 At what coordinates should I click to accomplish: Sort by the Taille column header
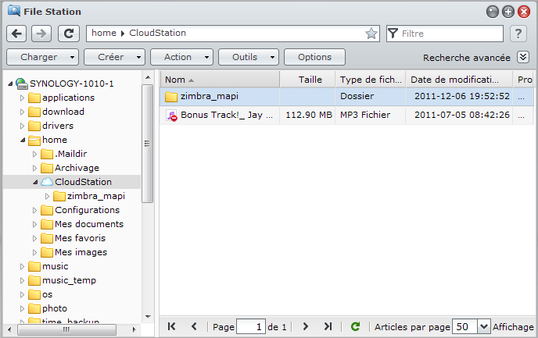307,80
